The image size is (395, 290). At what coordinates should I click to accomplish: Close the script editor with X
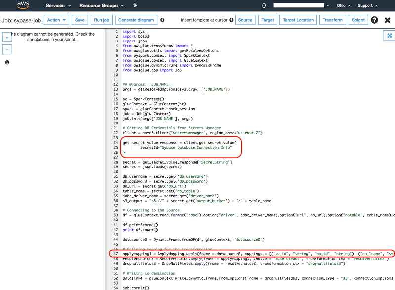pos(387,20)
